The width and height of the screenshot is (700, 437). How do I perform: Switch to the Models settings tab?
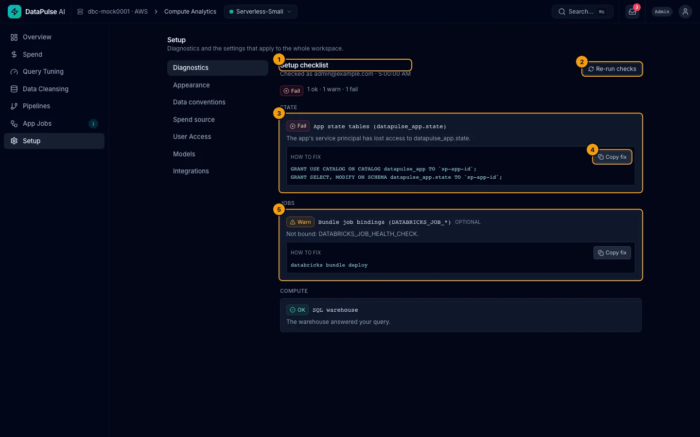point(218,154)
